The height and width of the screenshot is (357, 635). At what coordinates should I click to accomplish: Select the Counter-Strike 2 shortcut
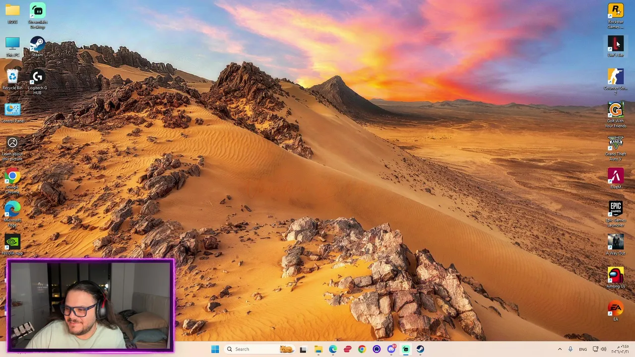tap(616, 82)
